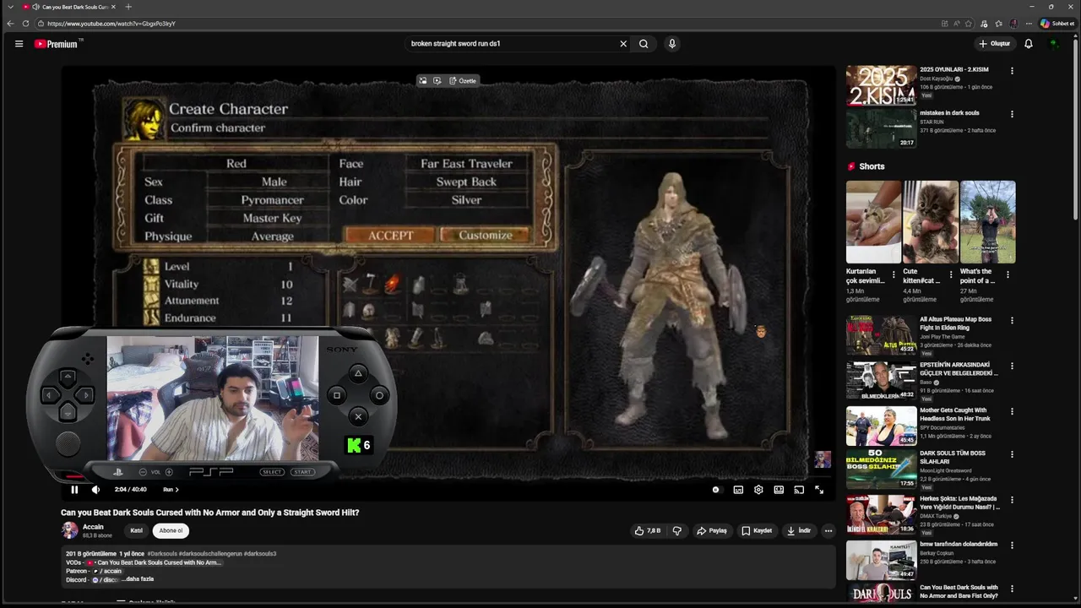Screen dimensions: 1081x608
Task: Open options for 2025 OYUNLARI video
Action: point(1012,71)
